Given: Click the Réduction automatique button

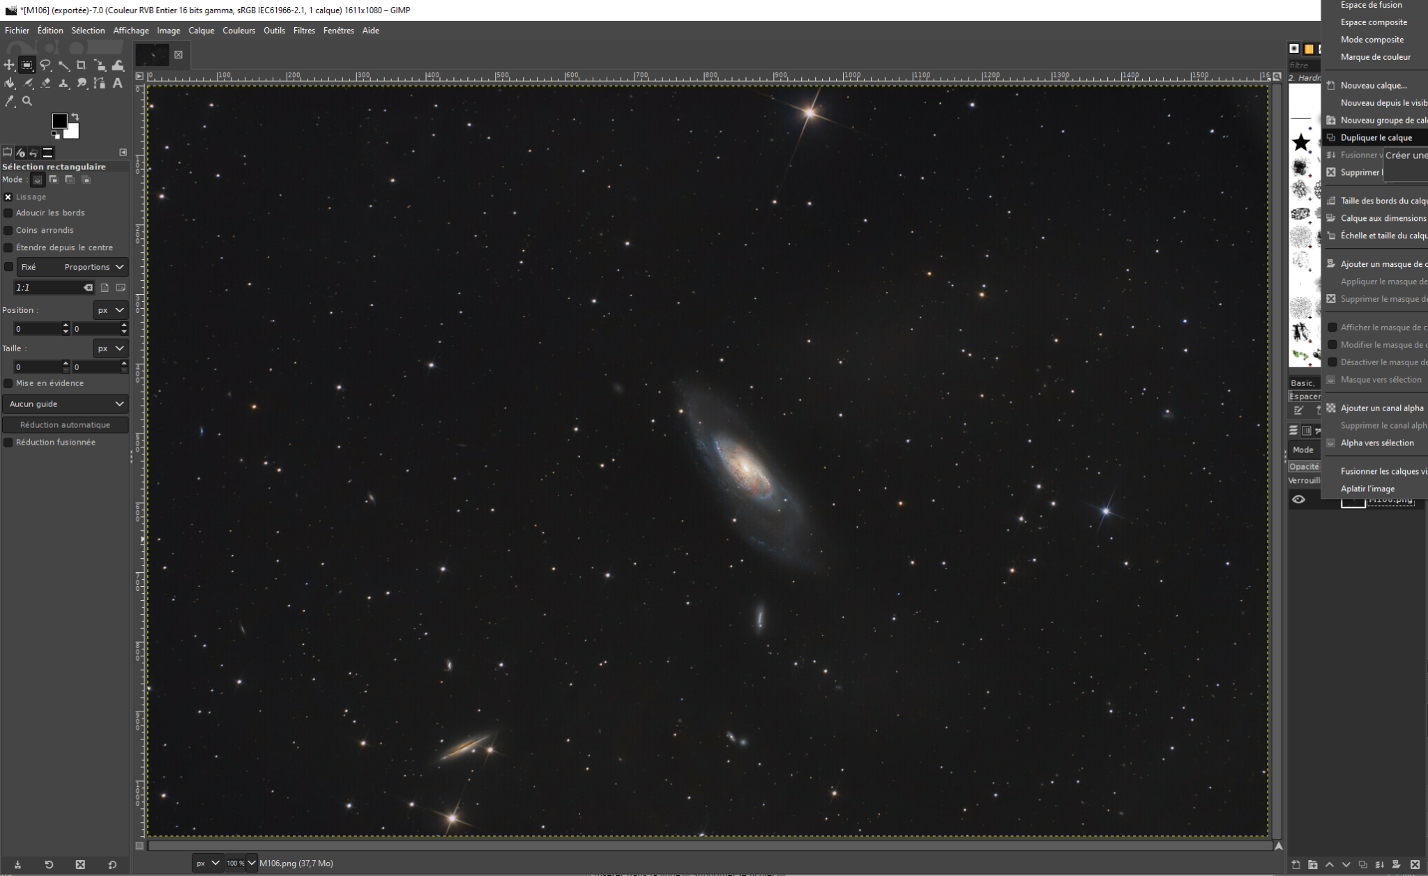Looking at the screenshot, I should tap(66, 425).
